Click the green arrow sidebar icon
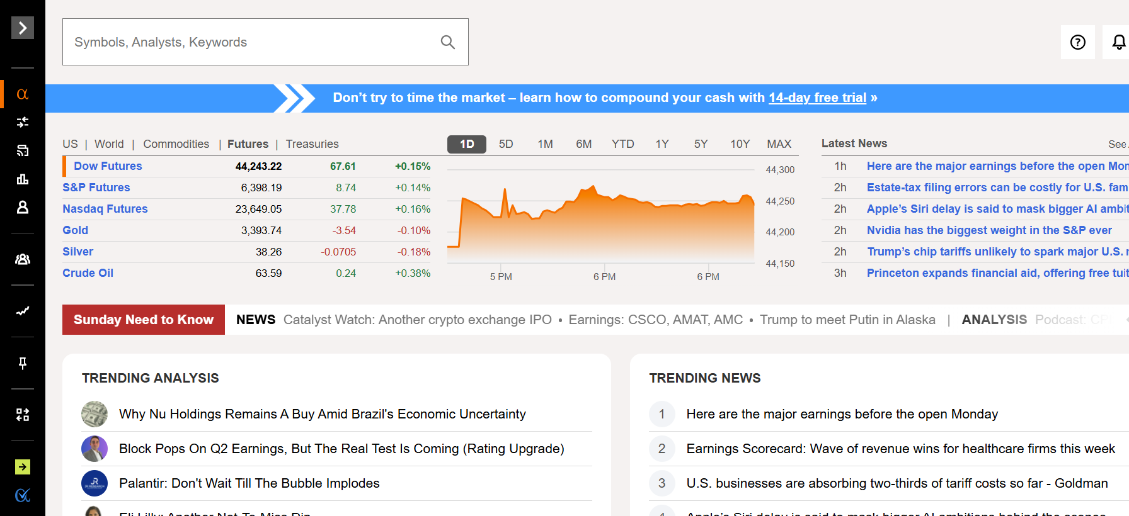The width and height of the screenshot is (1129, 516). (23, 467)
